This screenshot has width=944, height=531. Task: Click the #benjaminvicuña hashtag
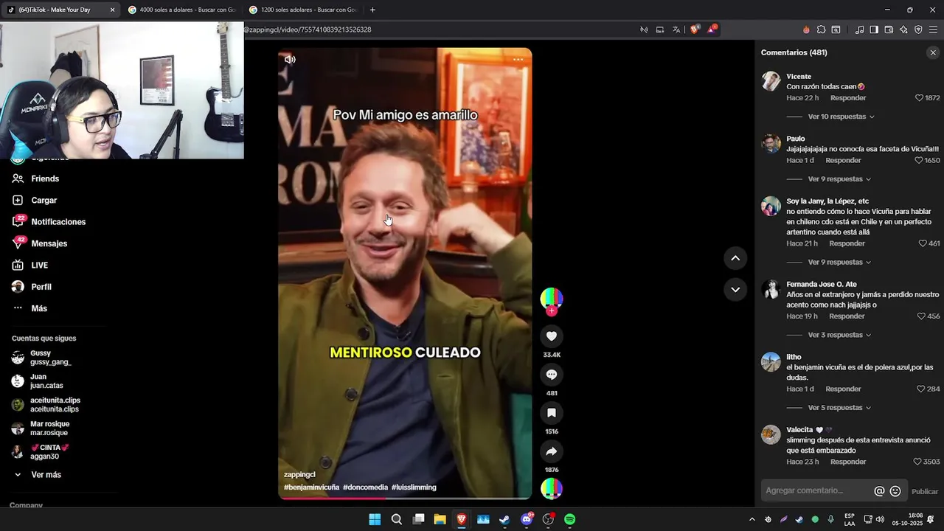[x=311, y=487]
